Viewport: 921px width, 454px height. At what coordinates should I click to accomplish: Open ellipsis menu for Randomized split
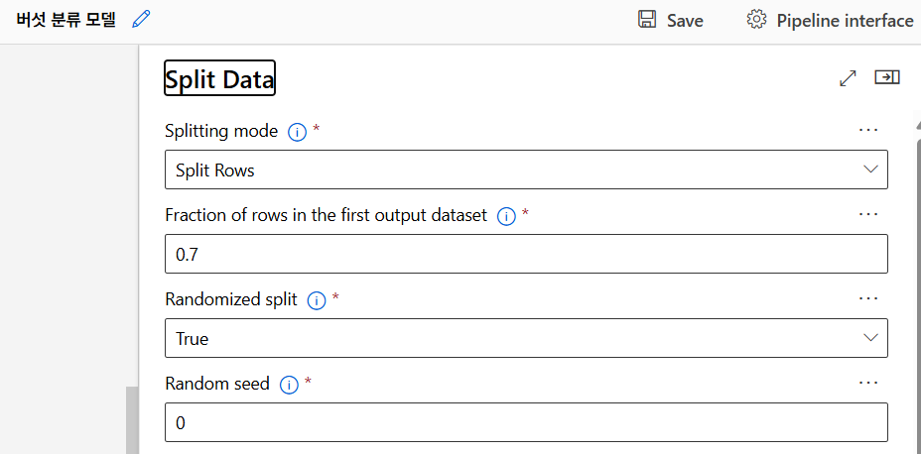[868, 298]
